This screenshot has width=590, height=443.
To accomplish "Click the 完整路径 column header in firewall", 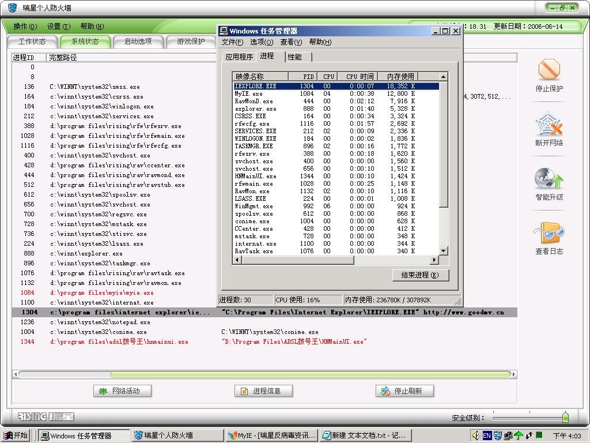I will coord(131,58).
